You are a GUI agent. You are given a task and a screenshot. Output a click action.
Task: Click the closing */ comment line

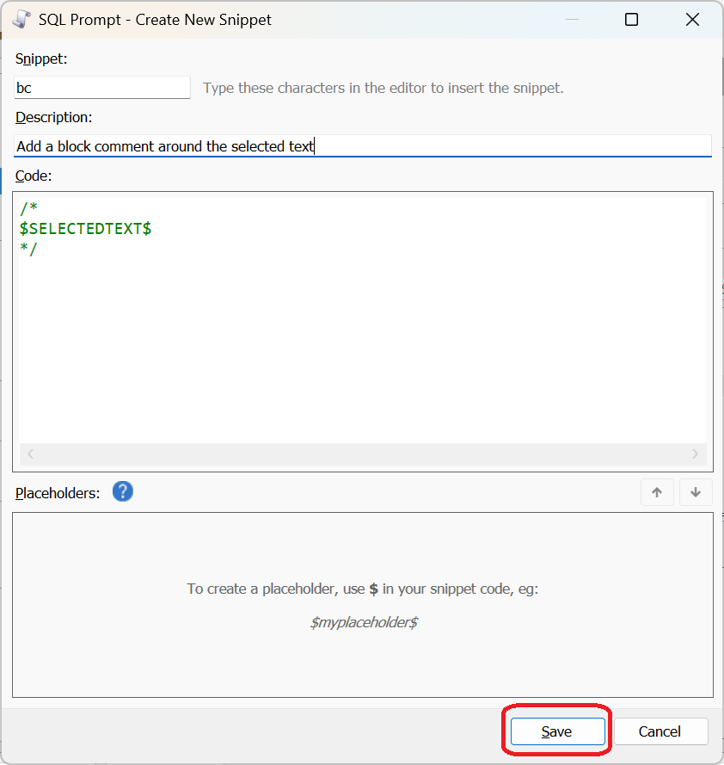point(28,249)
